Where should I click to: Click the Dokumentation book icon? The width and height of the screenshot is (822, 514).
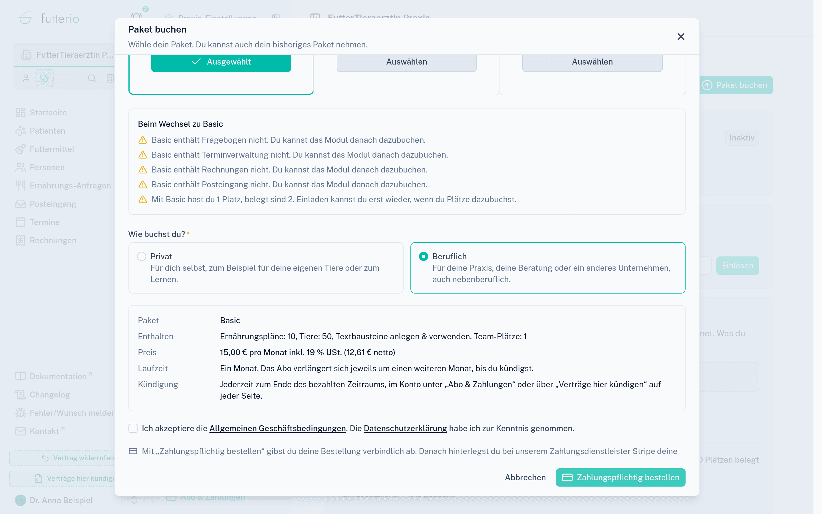[20, 376]
